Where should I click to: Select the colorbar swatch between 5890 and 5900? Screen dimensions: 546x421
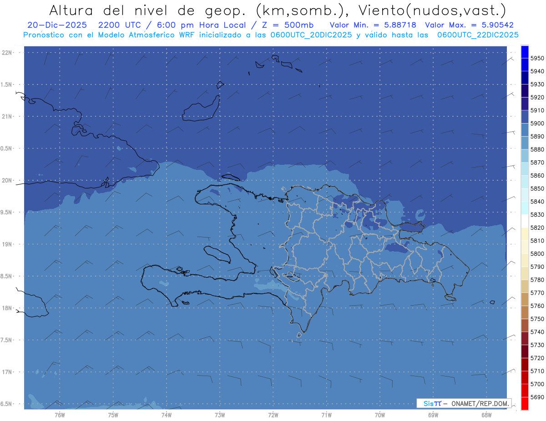525,130
